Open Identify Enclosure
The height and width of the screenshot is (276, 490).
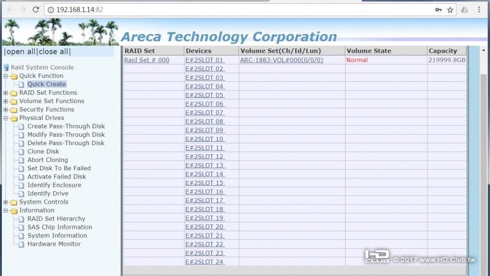pos(54,185)
